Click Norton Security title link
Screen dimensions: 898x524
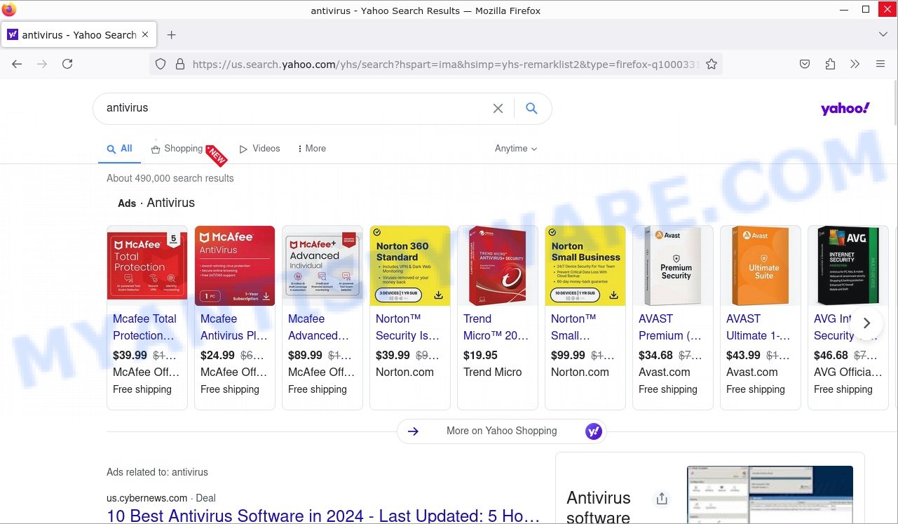point(407,327)
